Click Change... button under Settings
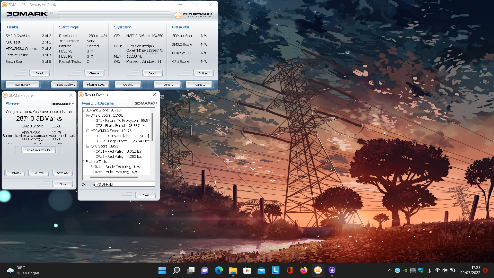494x278 pixels. tap(94, 73)
